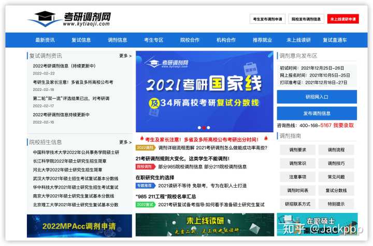Open 第二轮"双一流"评选结果已出 article
This screenshot has width=373, height=246.
(71, 98)
